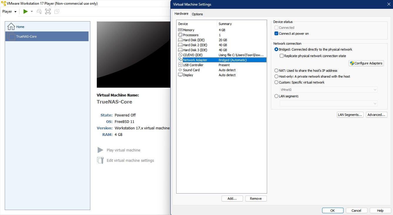Cancel the Virtual Machine Settings dialog
Image resolution: width=393 pixels, height=215 pixels.
click(357, 211)
